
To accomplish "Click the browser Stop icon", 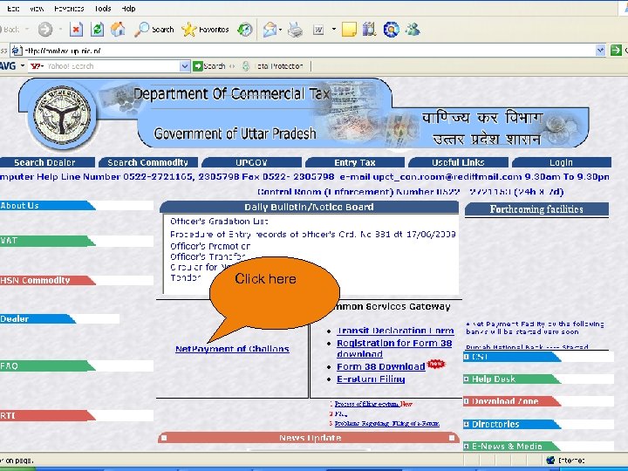I will click(76, 30).
